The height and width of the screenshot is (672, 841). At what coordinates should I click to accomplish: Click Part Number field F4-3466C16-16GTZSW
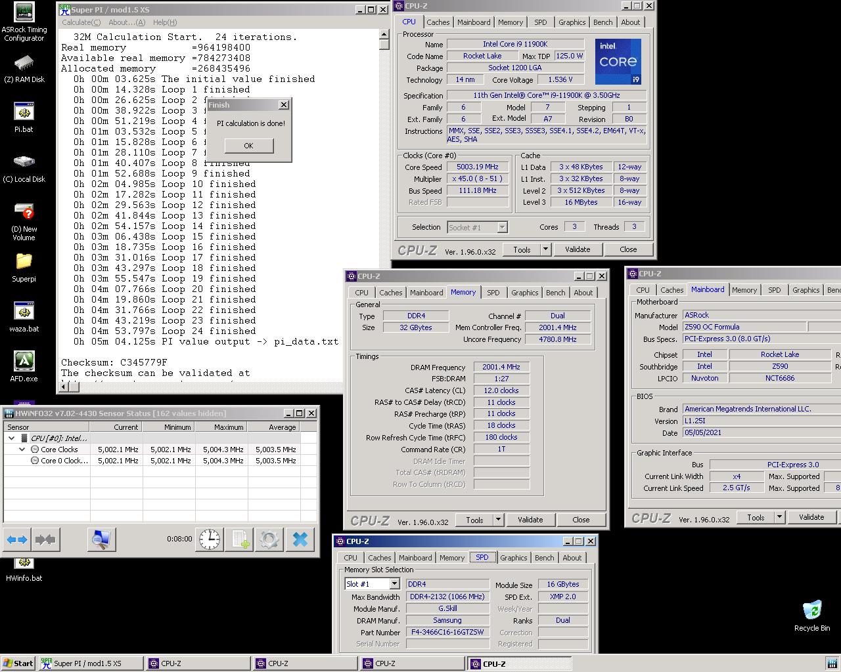point(447,633)
